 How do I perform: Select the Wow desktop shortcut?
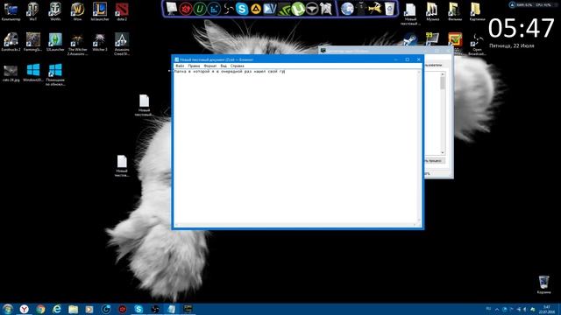tap(77, 11)
